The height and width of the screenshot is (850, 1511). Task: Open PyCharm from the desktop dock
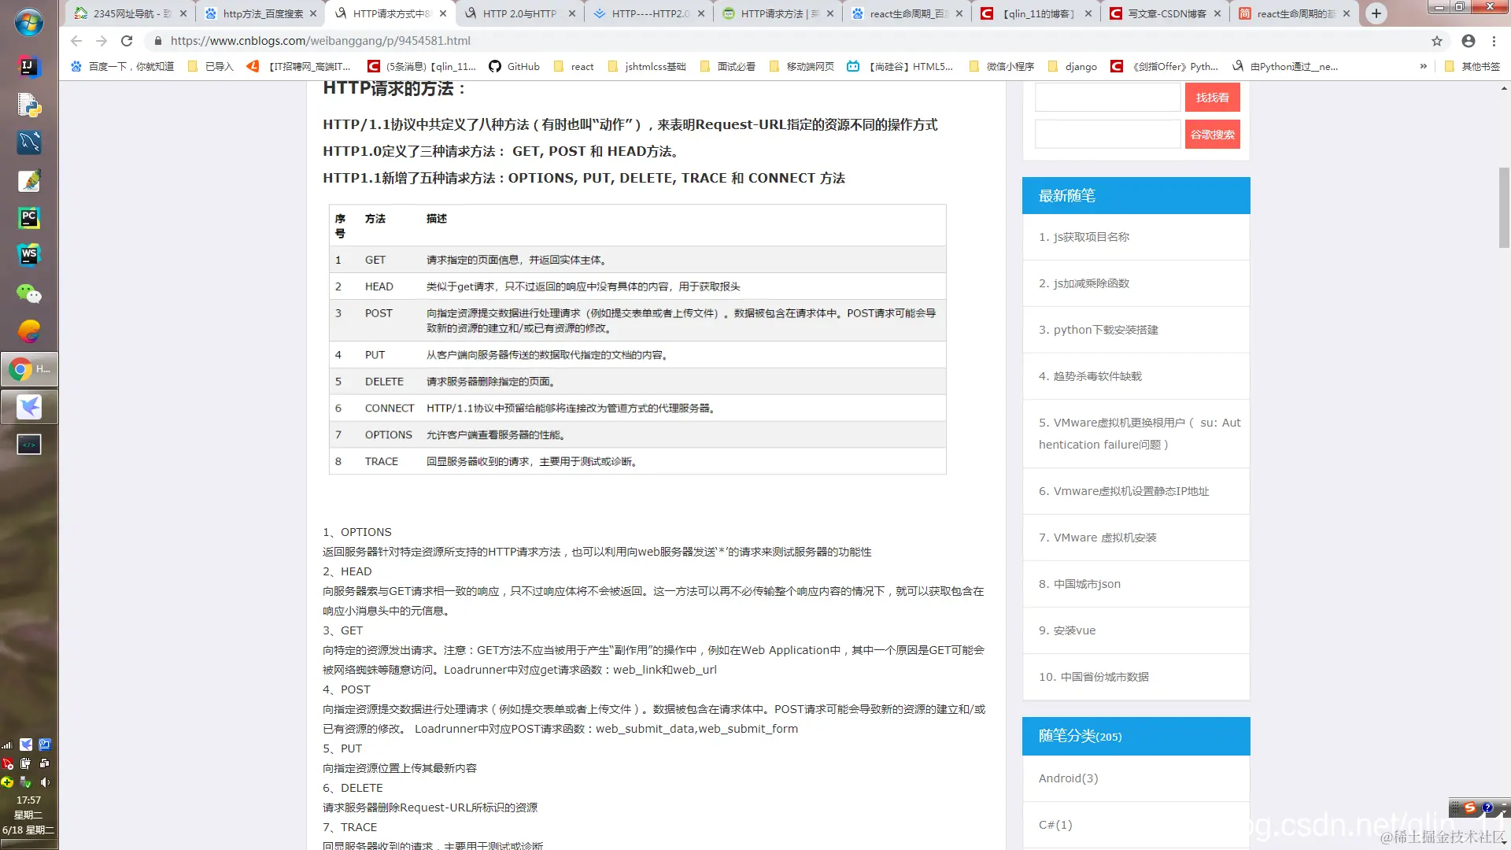(29, 218)
